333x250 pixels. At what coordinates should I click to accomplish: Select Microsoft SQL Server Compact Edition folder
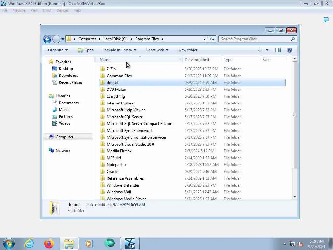(x=139, y=123)
